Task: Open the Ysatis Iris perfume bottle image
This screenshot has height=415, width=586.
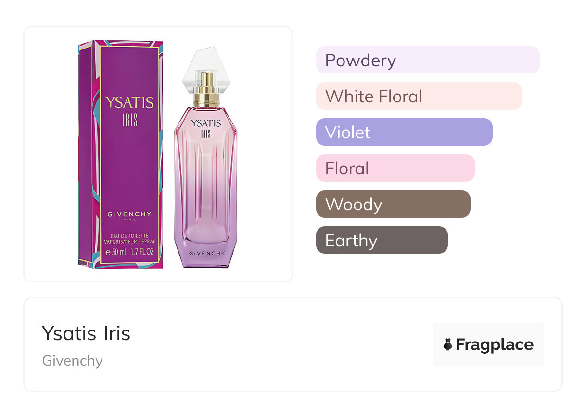Action: [205, 158]
